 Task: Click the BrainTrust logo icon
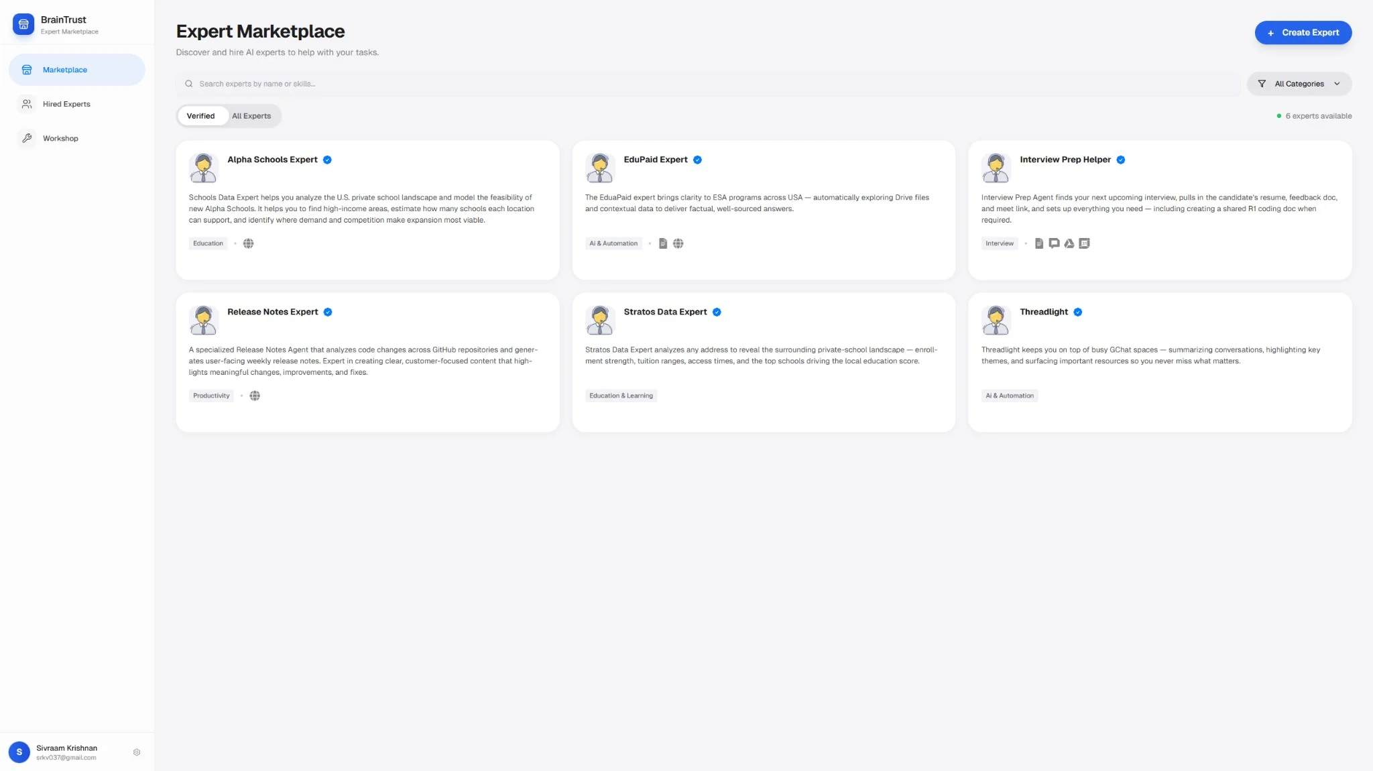click(x=23, y=25)
